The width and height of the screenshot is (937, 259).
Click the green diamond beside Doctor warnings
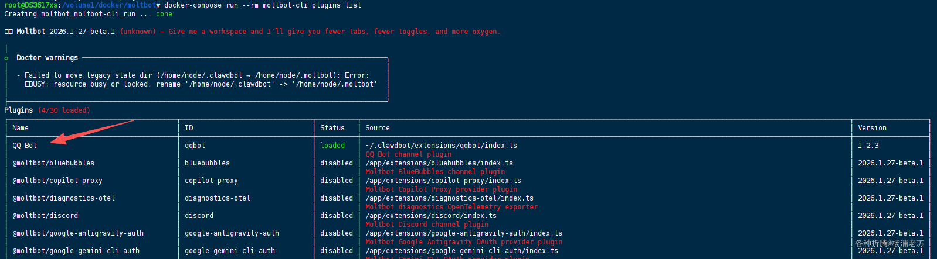tap(6, 58)
